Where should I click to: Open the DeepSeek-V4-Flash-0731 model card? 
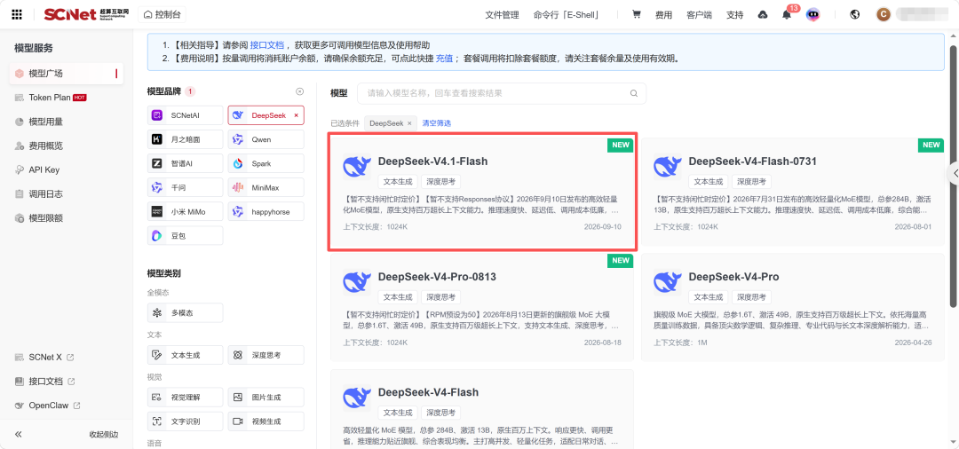click(793, 192)
